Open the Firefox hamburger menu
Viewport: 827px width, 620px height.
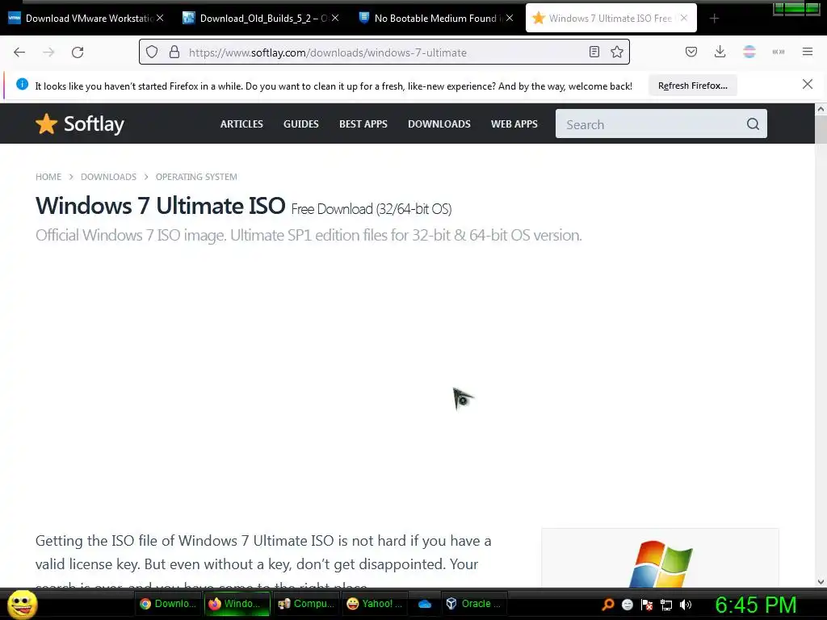[x=807, y=52]
